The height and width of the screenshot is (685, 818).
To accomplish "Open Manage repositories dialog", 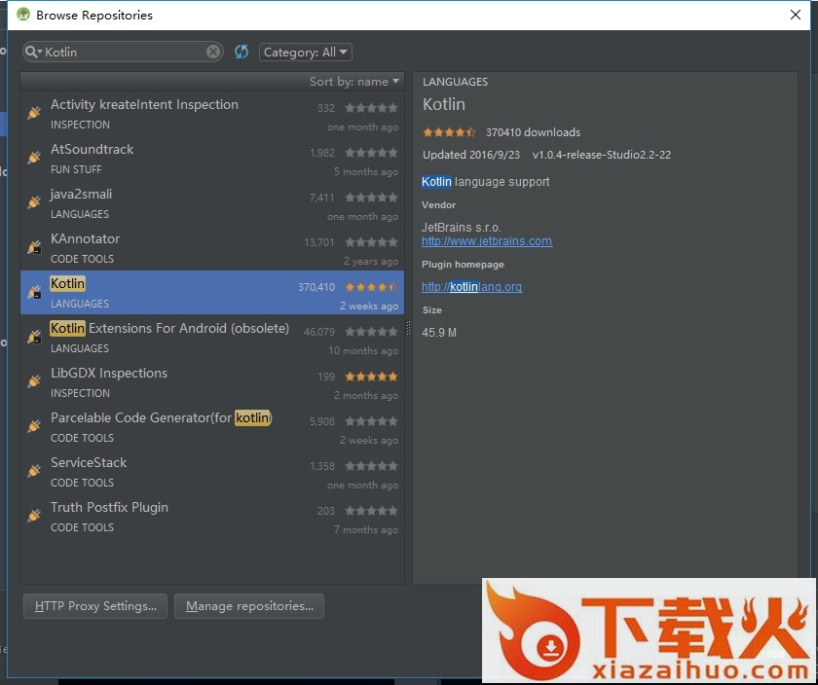I will pos(249,606).
